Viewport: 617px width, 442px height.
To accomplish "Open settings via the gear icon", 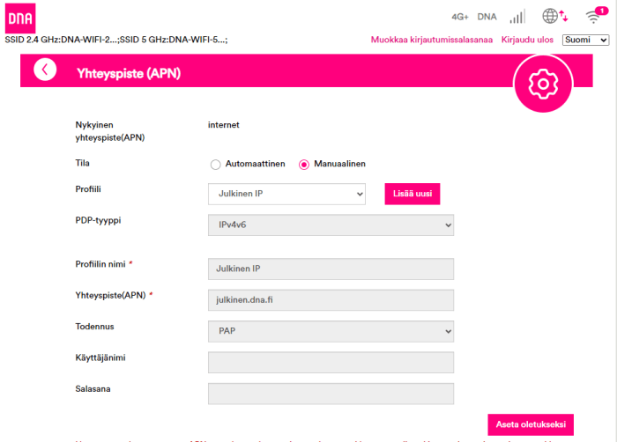I will tap(543, 84).
